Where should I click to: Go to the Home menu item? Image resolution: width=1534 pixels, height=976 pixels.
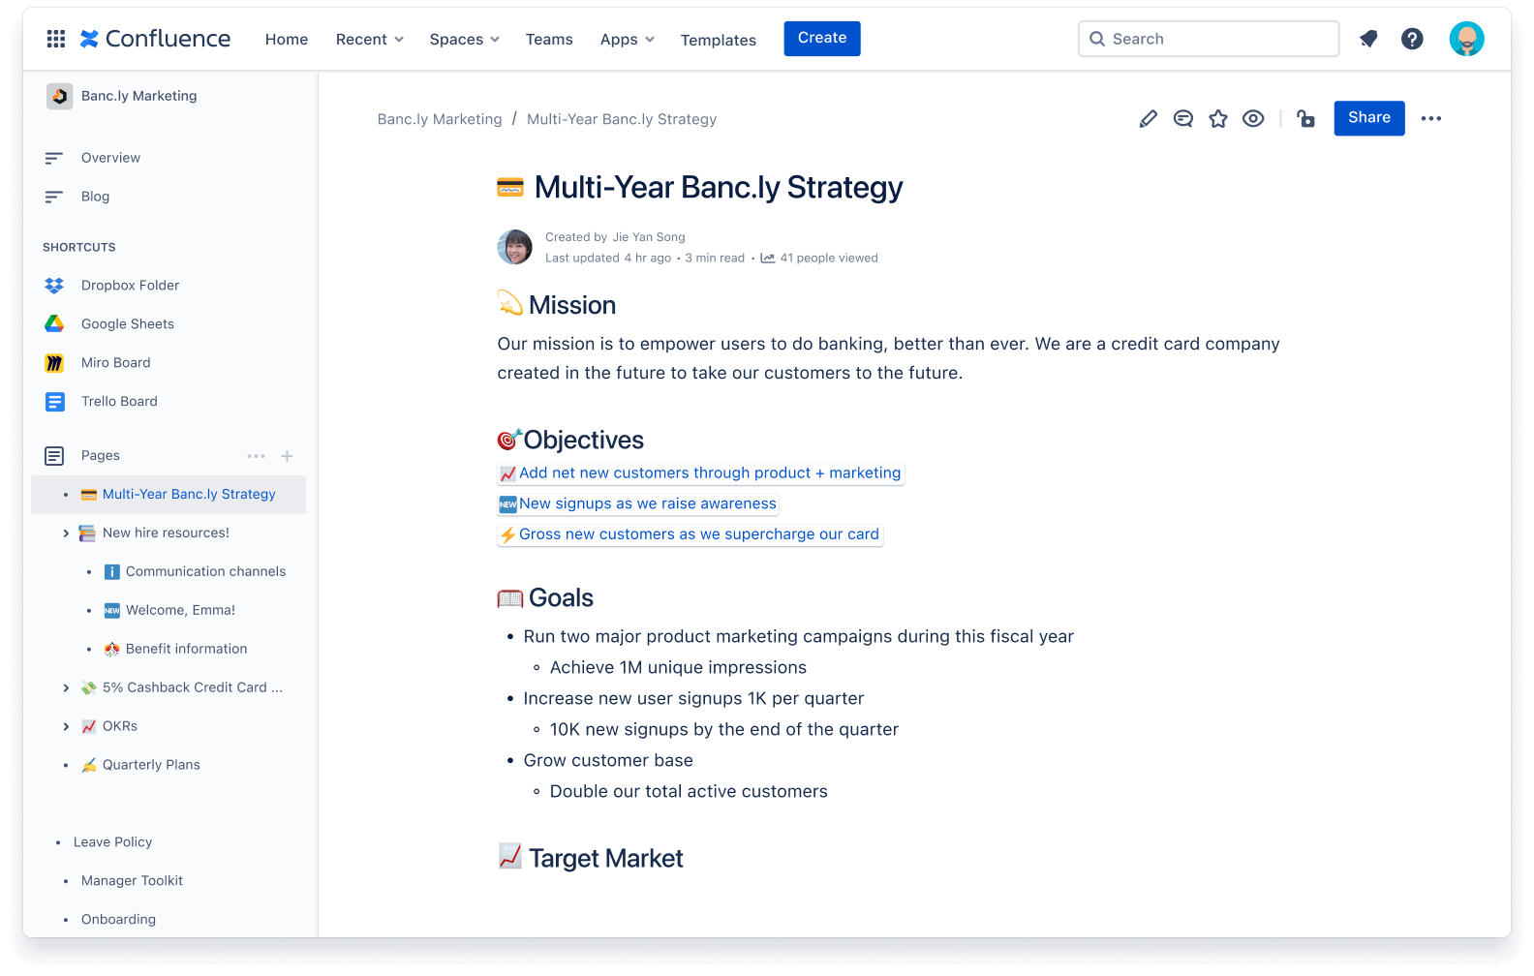pos(287,40)
